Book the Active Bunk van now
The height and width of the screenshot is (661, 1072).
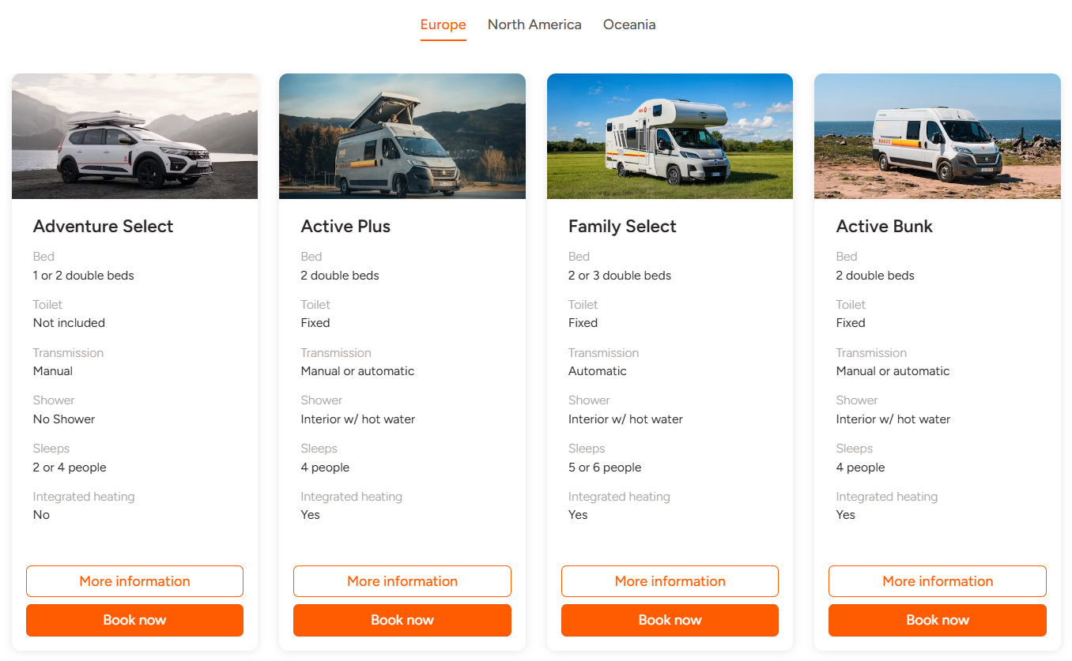(x=938, y=620)
